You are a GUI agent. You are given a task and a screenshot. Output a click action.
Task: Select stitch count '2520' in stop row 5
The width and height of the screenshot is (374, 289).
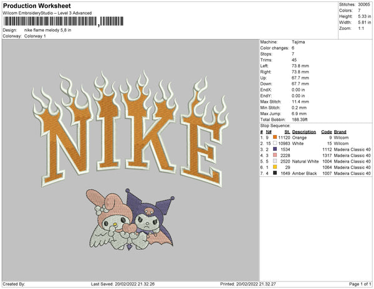[x=285, y=161]
